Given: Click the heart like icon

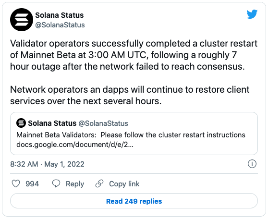Looking at the screenshot, I should 16,184.
